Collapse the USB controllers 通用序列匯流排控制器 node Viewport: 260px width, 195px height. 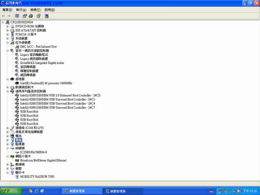7,91
